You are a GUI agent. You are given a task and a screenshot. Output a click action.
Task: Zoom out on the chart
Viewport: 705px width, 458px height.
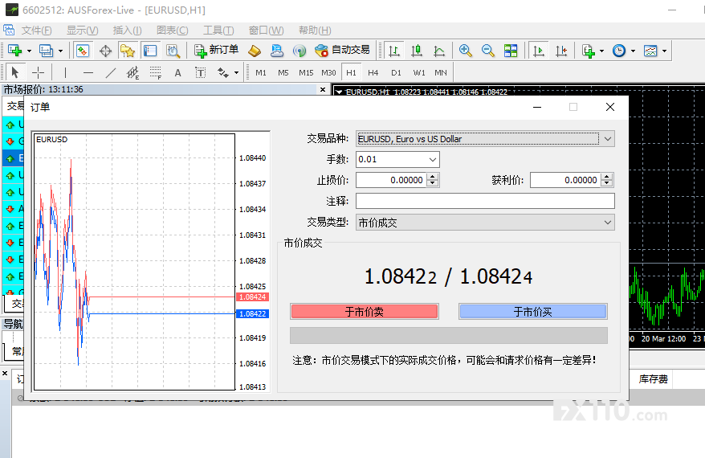[488, 51]
